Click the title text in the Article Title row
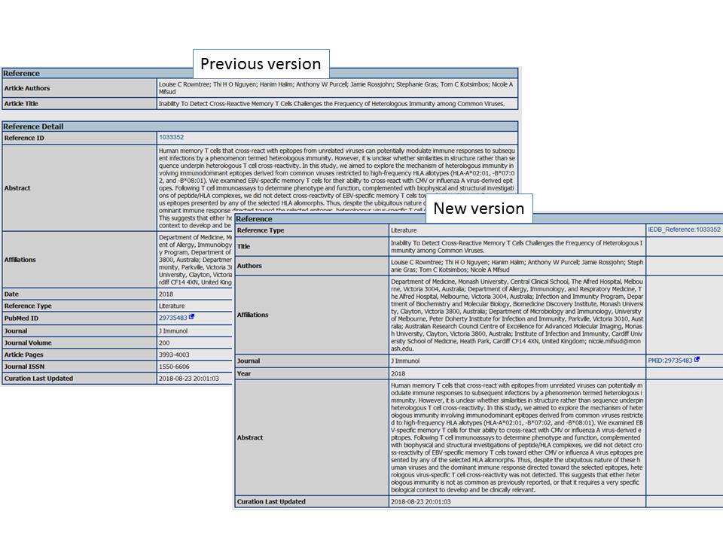Image resolution: width=723 pixels, height=542 pixels. (332, 104)
